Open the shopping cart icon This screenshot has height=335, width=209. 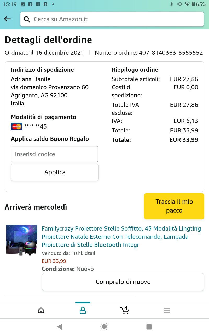[x=125, y=310]
